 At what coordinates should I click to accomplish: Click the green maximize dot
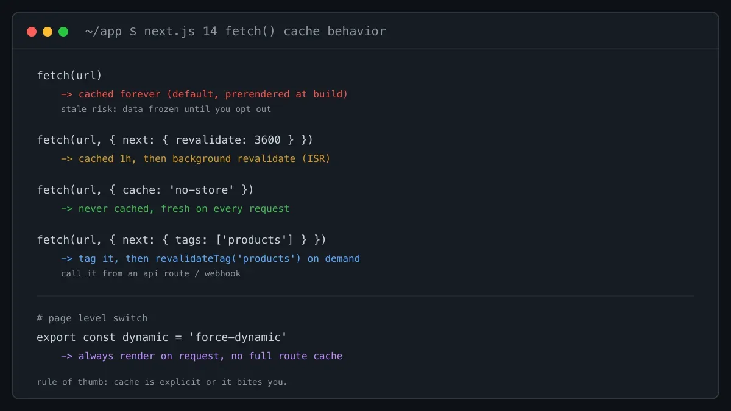63,32
